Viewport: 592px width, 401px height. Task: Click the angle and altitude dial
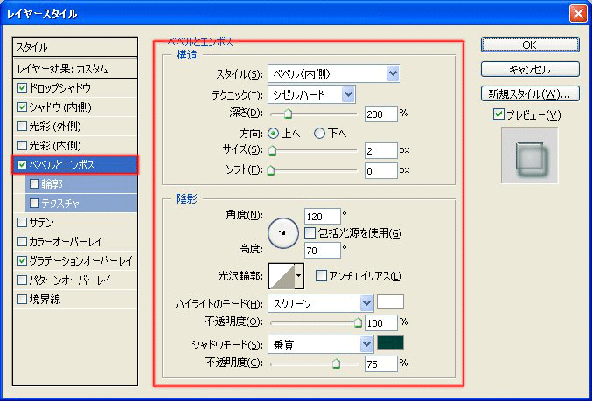[283, 232]
